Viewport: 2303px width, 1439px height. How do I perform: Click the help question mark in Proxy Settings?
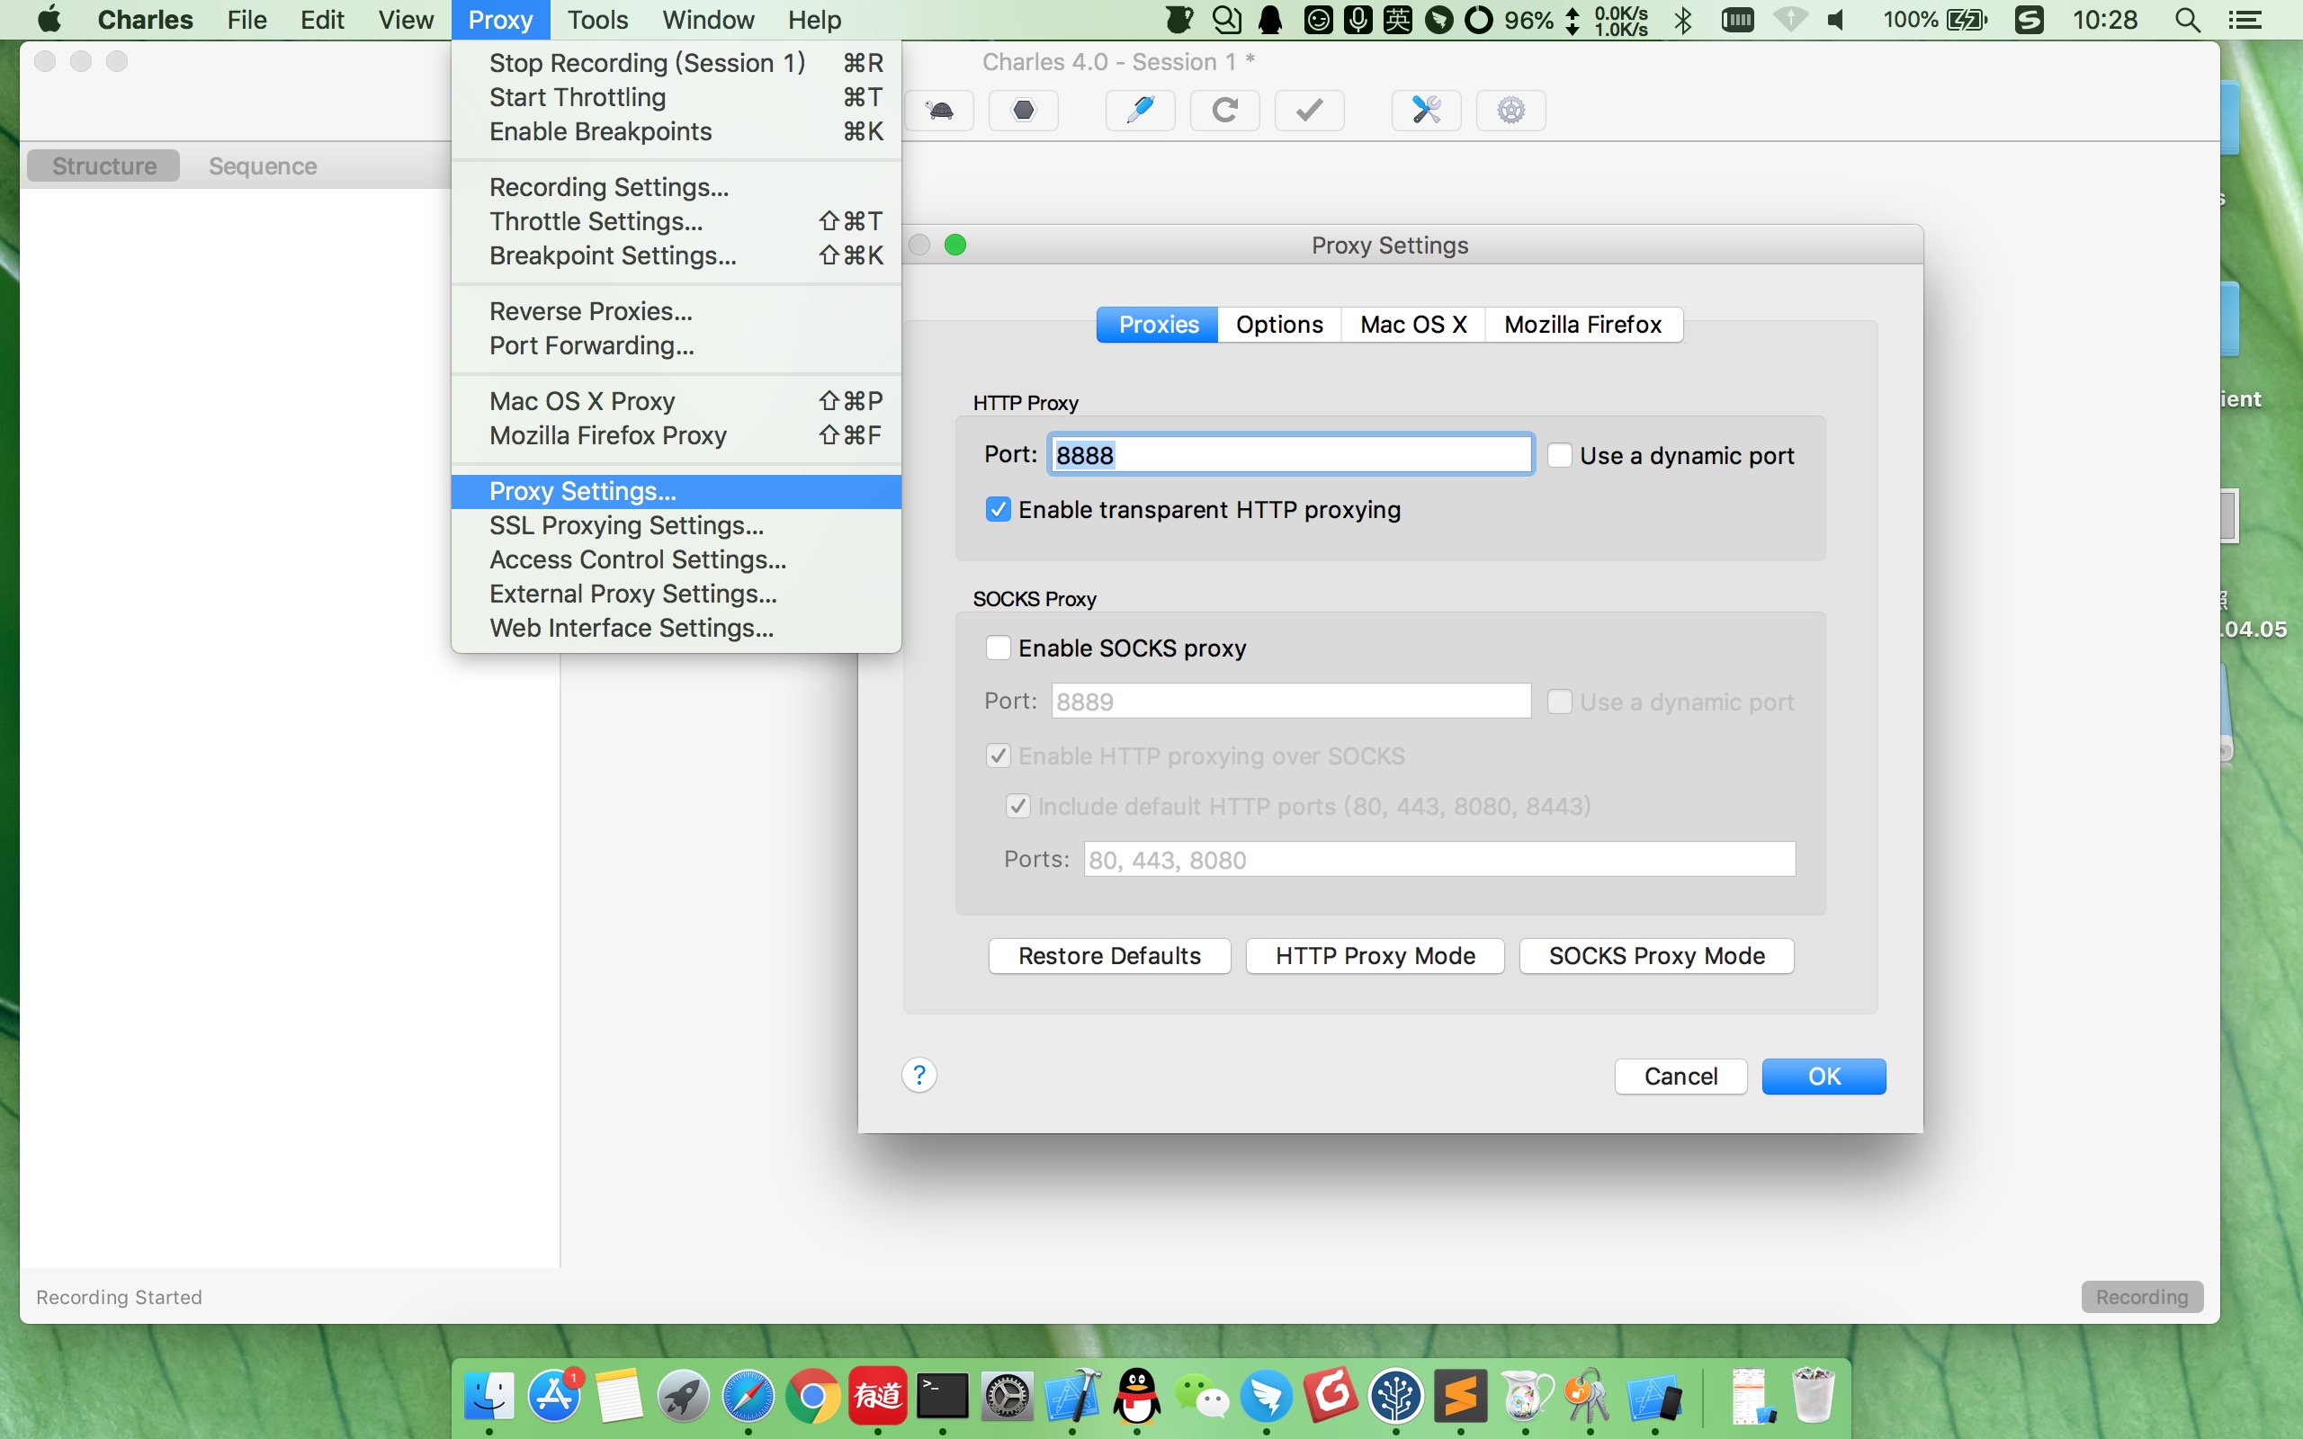pos(919,1076)
